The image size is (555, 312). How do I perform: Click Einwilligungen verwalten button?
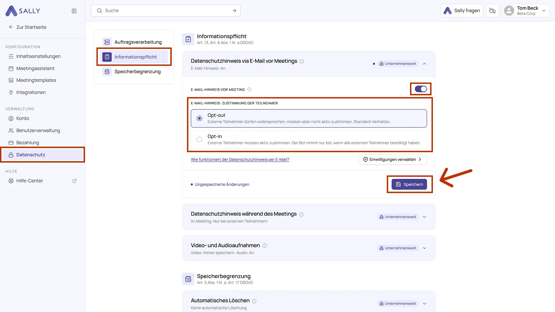click(393, 159)
